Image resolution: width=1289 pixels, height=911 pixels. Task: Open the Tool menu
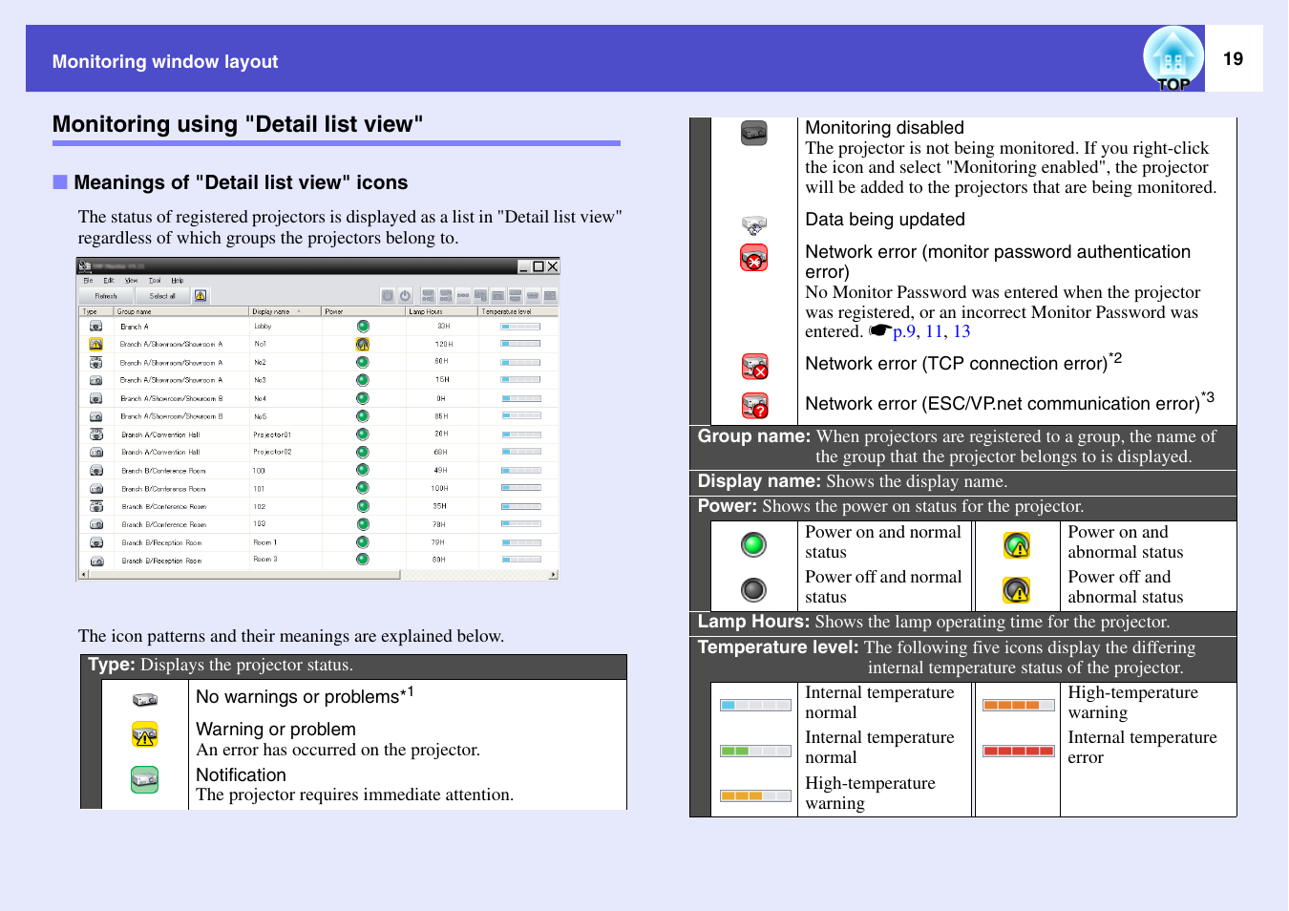click(155, 281)
